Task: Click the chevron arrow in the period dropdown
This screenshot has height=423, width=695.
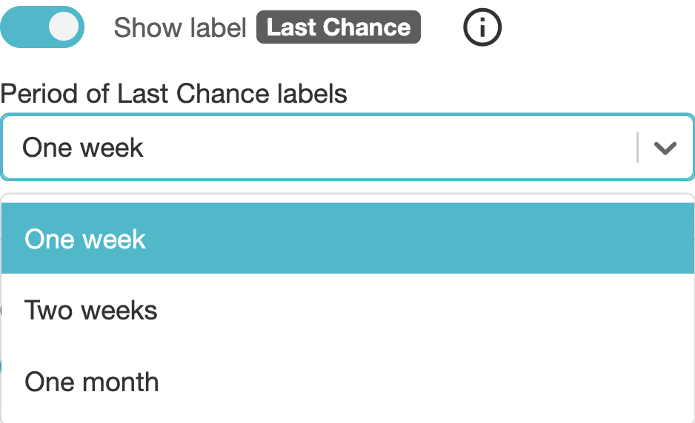Action: 665,148
